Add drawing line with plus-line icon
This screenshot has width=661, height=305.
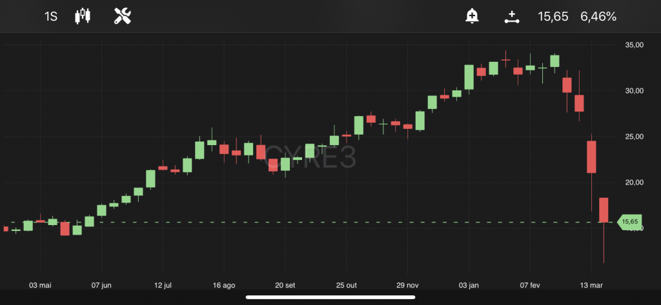click(512, 17)
